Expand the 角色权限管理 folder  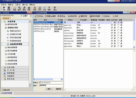[11, 48]
